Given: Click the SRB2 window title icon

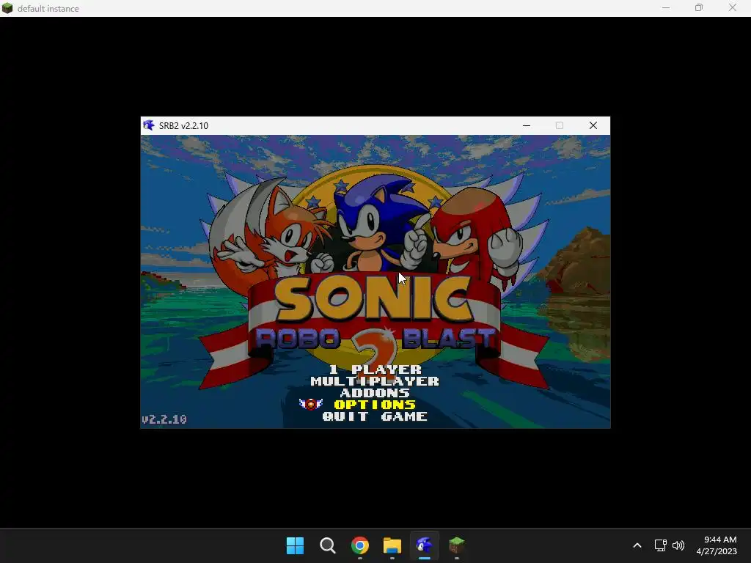Looking at the screenshot, I should click(x=149, y=125).
